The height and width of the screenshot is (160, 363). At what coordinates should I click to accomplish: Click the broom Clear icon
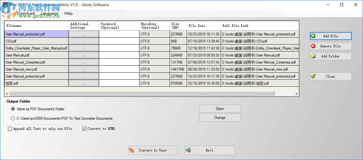(x=313, y=76)
